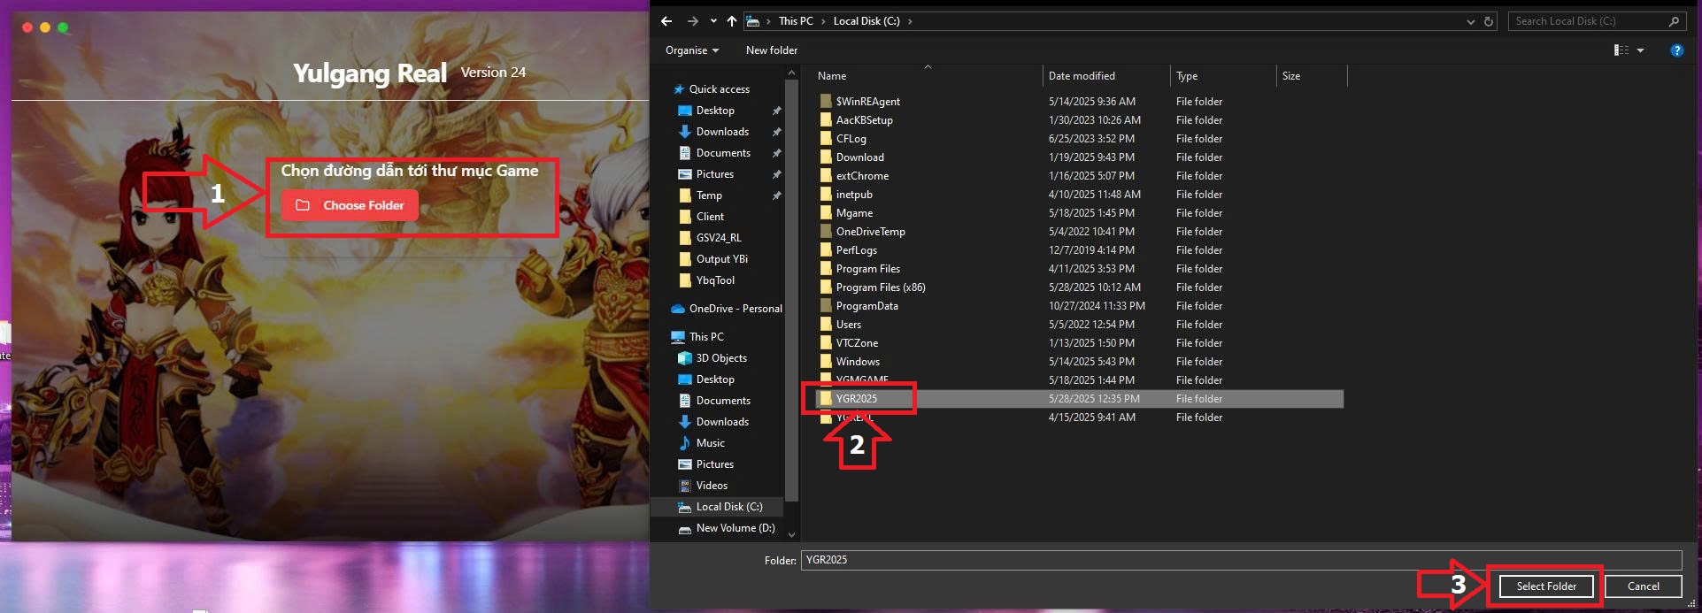Image resolution: width=1702 pixels, height=613 pixels.
Task: Select the CFLog folder icon
Action: click(x=826, y=139)
